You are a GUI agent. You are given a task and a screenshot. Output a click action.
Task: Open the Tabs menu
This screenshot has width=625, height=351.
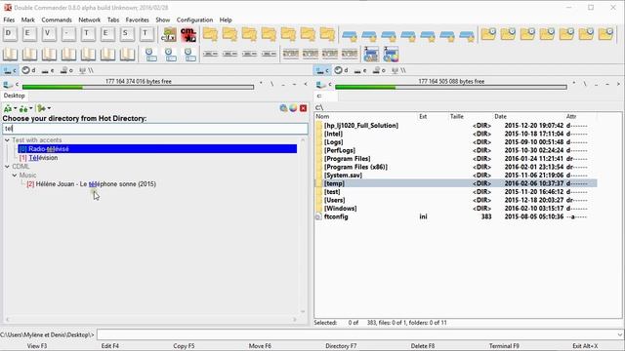click(x=113, y=19)
